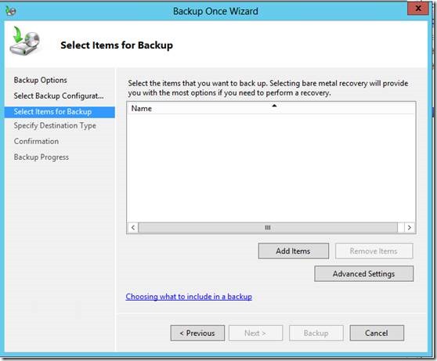This screenshot has height=361, width=437.
Task: Click left arrow of horizontal scrollbar
Action: pos(133,227)
